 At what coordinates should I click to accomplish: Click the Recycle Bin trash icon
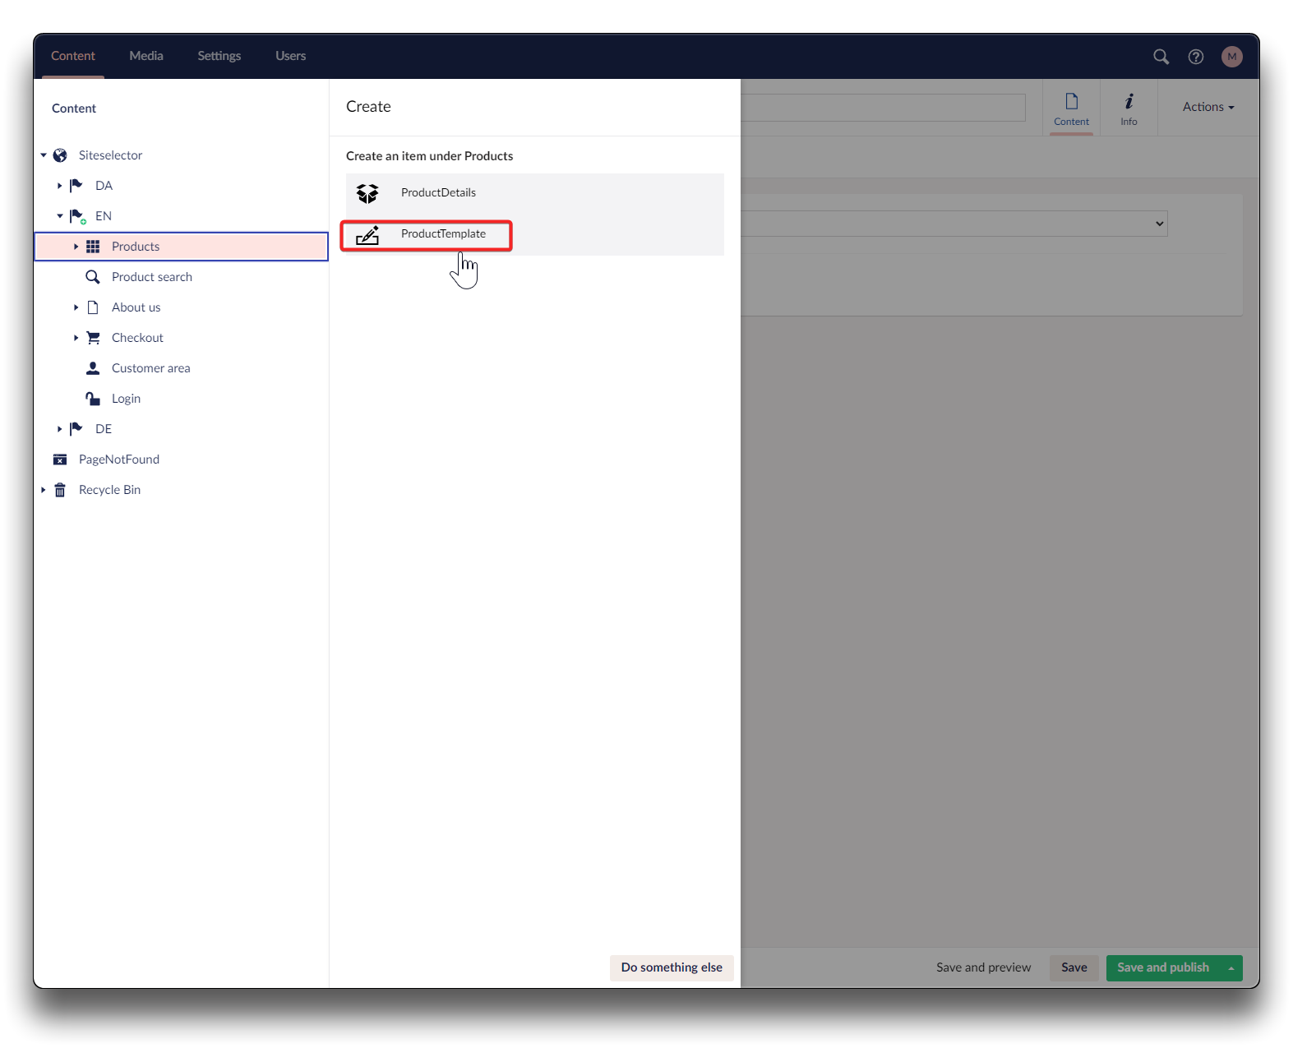click(60, 491)
